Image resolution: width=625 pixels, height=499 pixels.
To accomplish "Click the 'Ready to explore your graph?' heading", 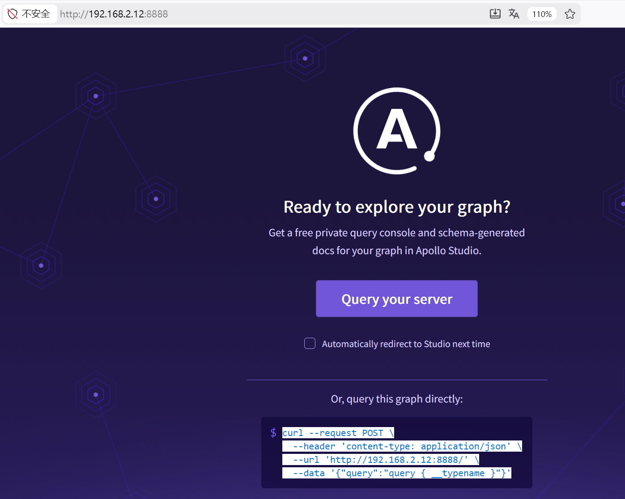I will tap(397, 207).
